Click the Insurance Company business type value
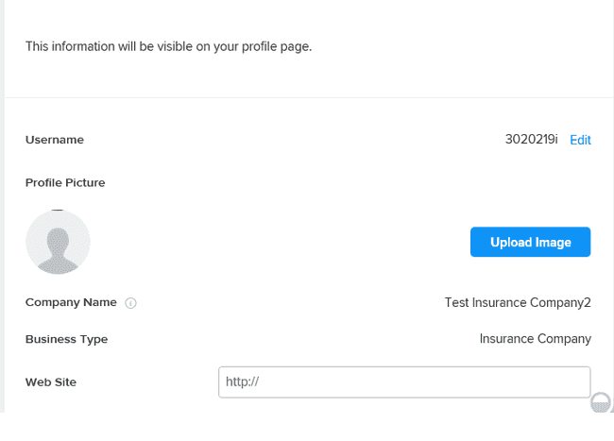614x441 pixels. (x=535, y=339)
